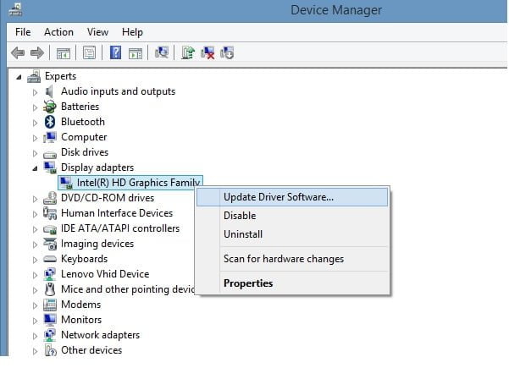The image size is (509, 368).
Task: Click the Modems category icon
Action: (x=50, y=305)
